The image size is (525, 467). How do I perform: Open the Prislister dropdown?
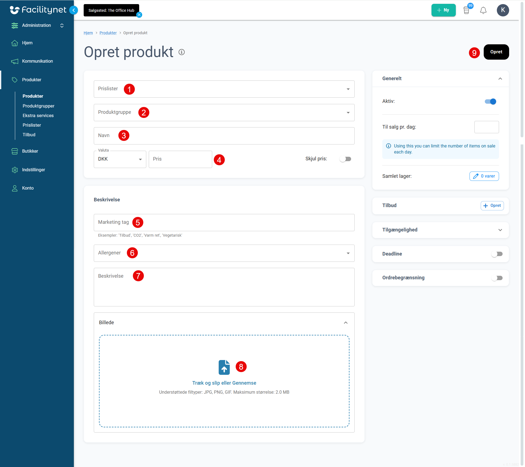pos(224,89)
